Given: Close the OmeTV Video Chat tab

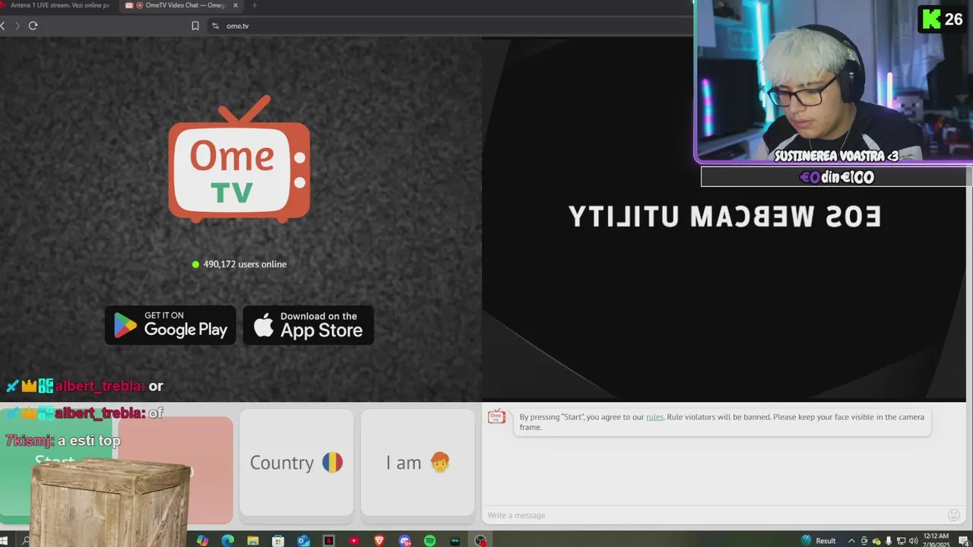Looking at the screenshot, I should [x=236, y=5].
